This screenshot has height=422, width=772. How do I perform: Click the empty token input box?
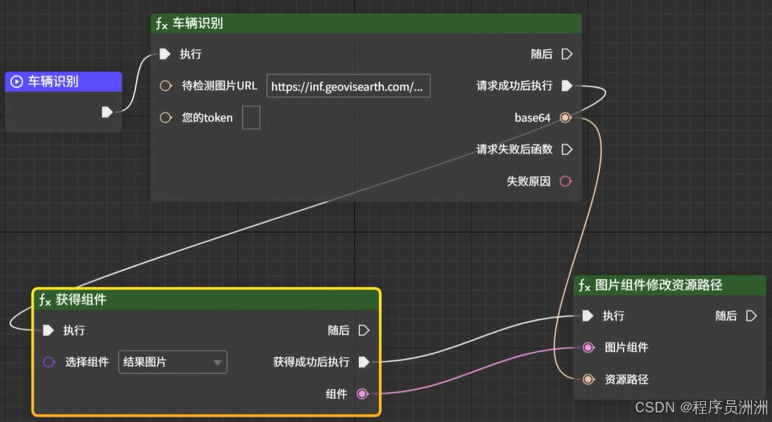pyautogui.click(x=251, y=117)
